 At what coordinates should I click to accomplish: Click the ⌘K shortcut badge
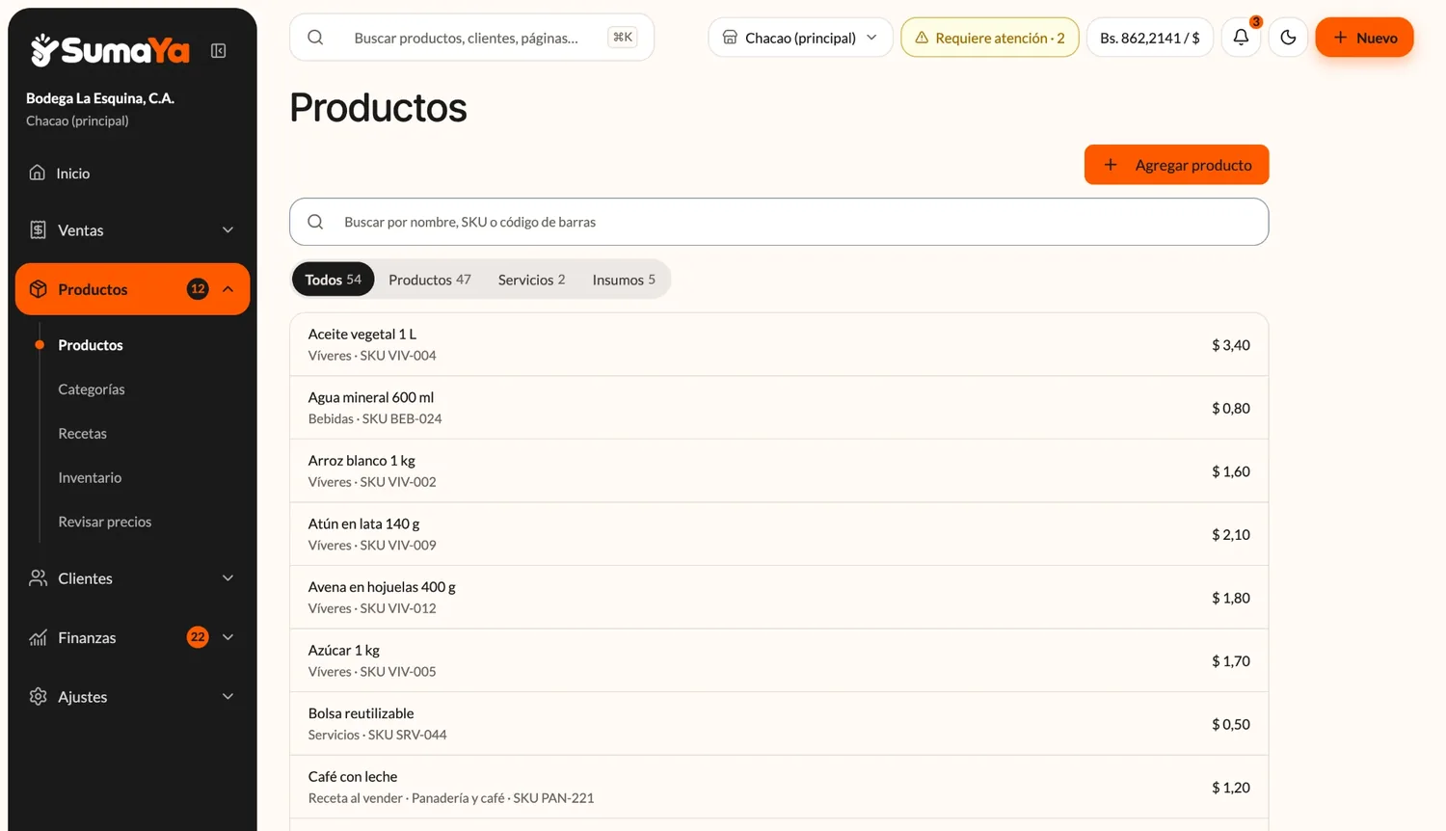pyautogui.click(x=623, y=38)
